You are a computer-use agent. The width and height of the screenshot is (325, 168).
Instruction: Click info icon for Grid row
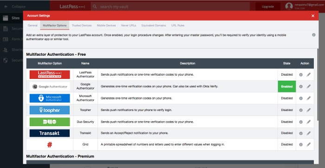point(301,144)
